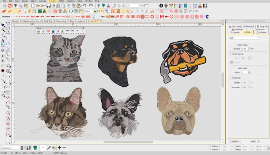Viewport: 270px width, 155px height.
Task: Open the Graphics menu
Action: [x=71, y=1]
